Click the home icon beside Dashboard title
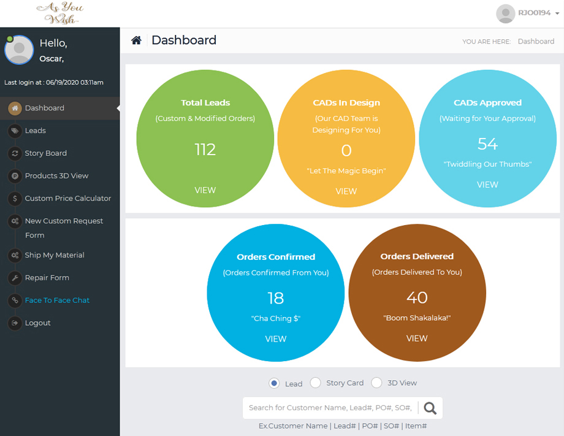Viewport: 564px width, 436px height. pyautogui.click(x=136, y=40)
